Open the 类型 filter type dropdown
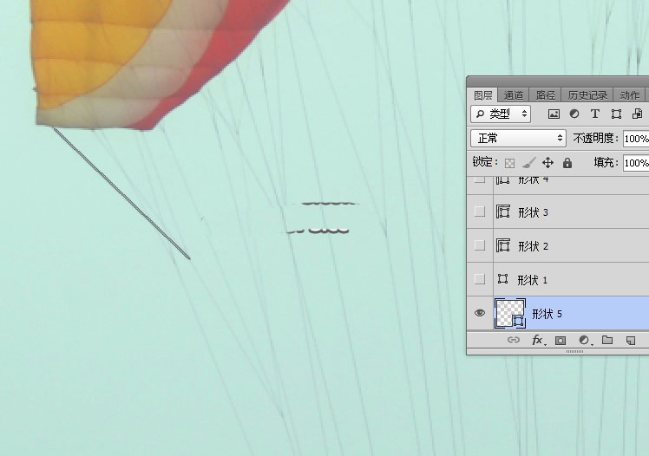The height and width of the screenshot is (456, 649). [x=501, y=114]
